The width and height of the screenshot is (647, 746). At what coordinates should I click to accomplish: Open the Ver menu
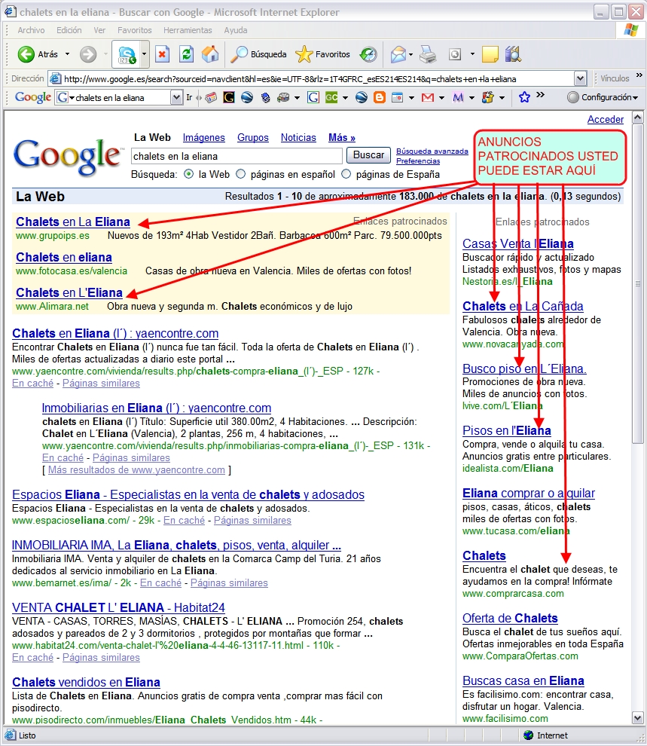pos(99,30)
